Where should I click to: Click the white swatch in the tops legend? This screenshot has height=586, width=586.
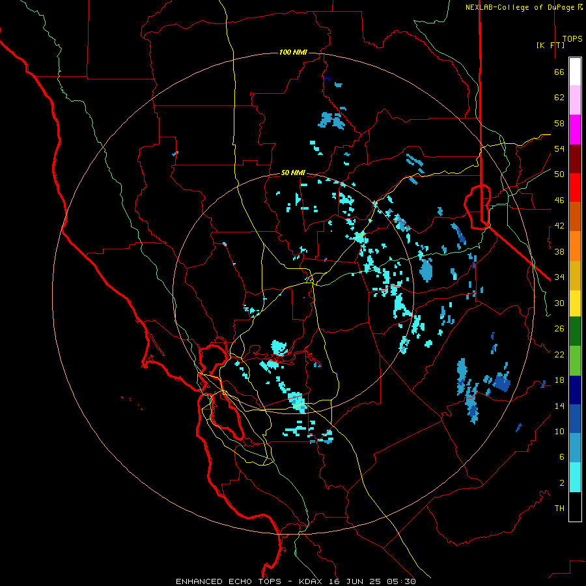pyautogui.click(x=575, y=72)
